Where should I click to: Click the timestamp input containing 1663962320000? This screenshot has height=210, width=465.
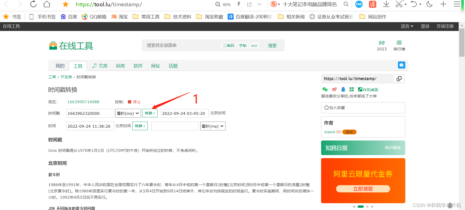click(x=90, y=113)
